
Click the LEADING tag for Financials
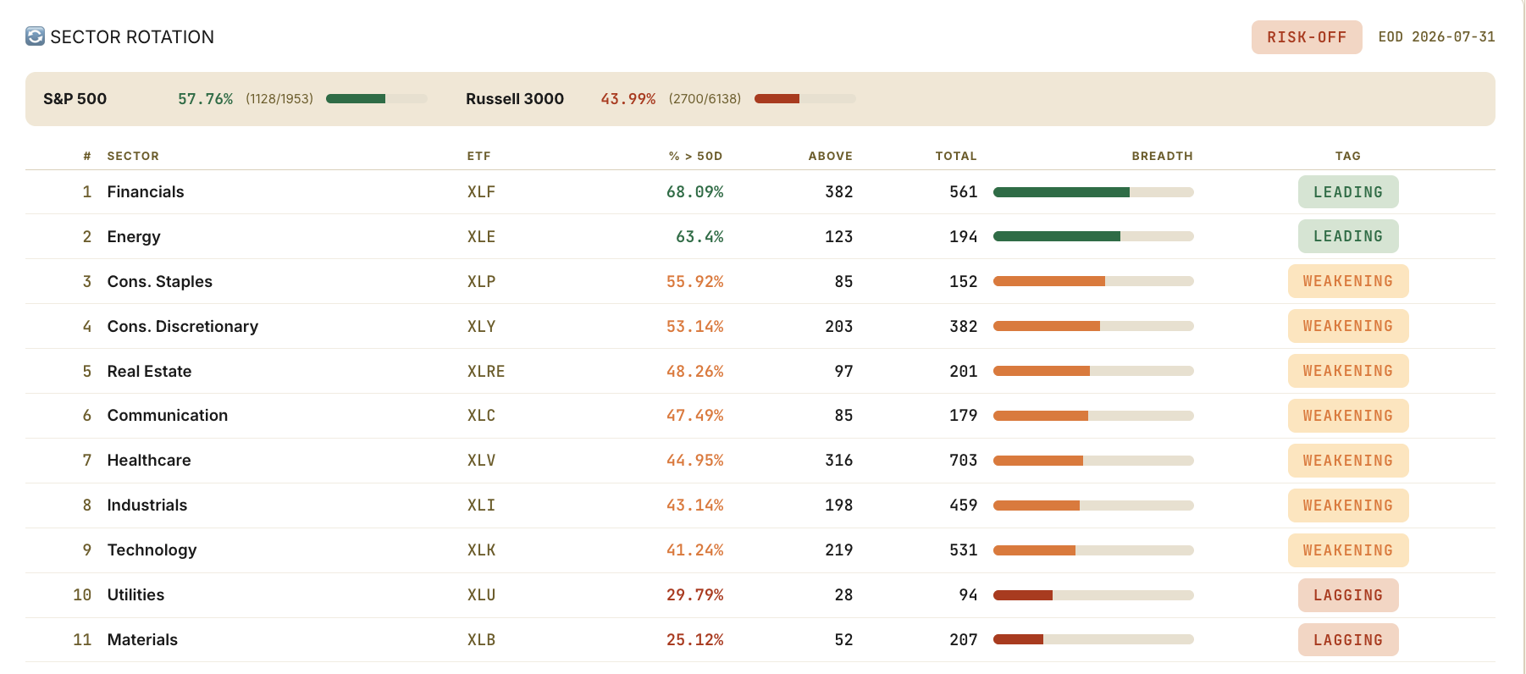[1348, 192]
